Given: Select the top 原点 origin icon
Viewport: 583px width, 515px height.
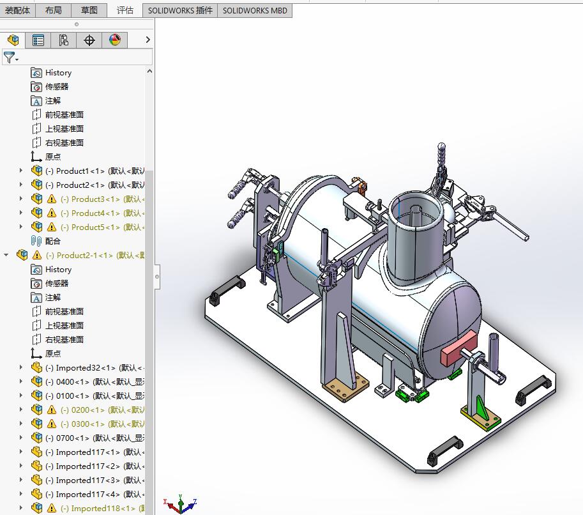Looking at the screenshot, I should 36,157.
